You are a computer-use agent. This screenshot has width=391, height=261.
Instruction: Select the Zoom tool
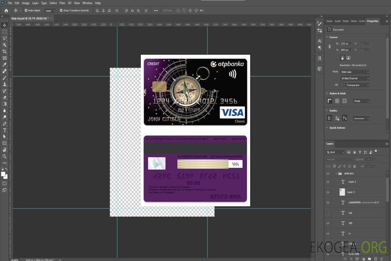click(4, 156)
